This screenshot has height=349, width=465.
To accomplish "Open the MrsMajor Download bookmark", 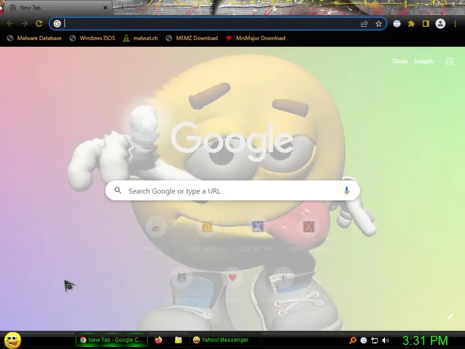I will coord(256,38).
